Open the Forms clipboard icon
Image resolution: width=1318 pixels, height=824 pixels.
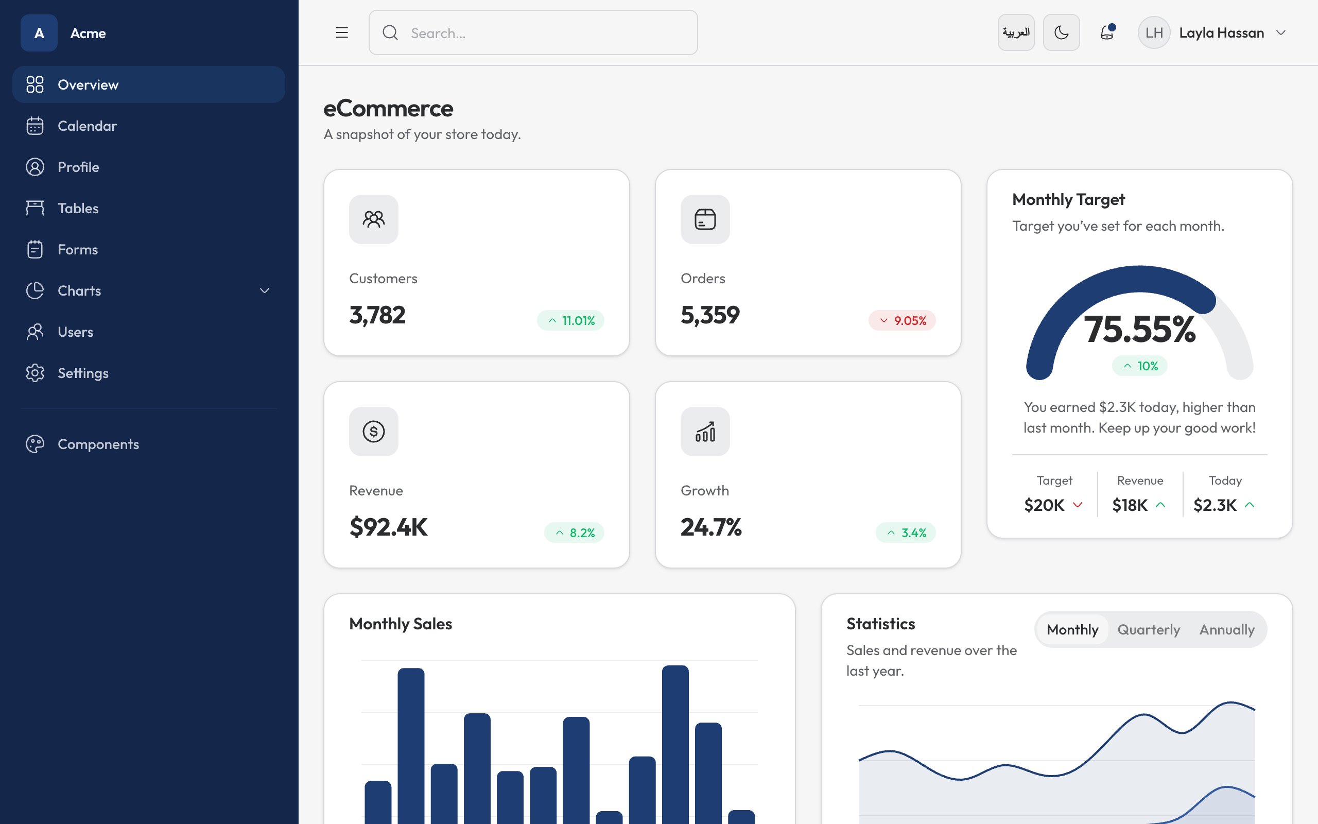(x=35, y=250)
